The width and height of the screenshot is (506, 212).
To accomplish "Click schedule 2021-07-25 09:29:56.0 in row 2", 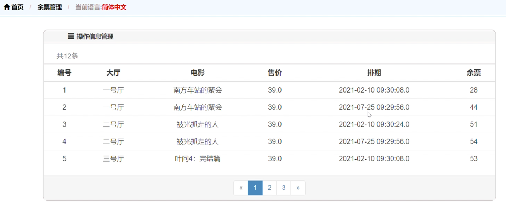I will pyautogui.click(x=374, y=107).
